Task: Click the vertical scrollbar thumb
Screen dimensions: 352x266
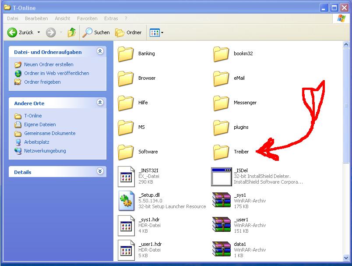Action: (346, 106)
